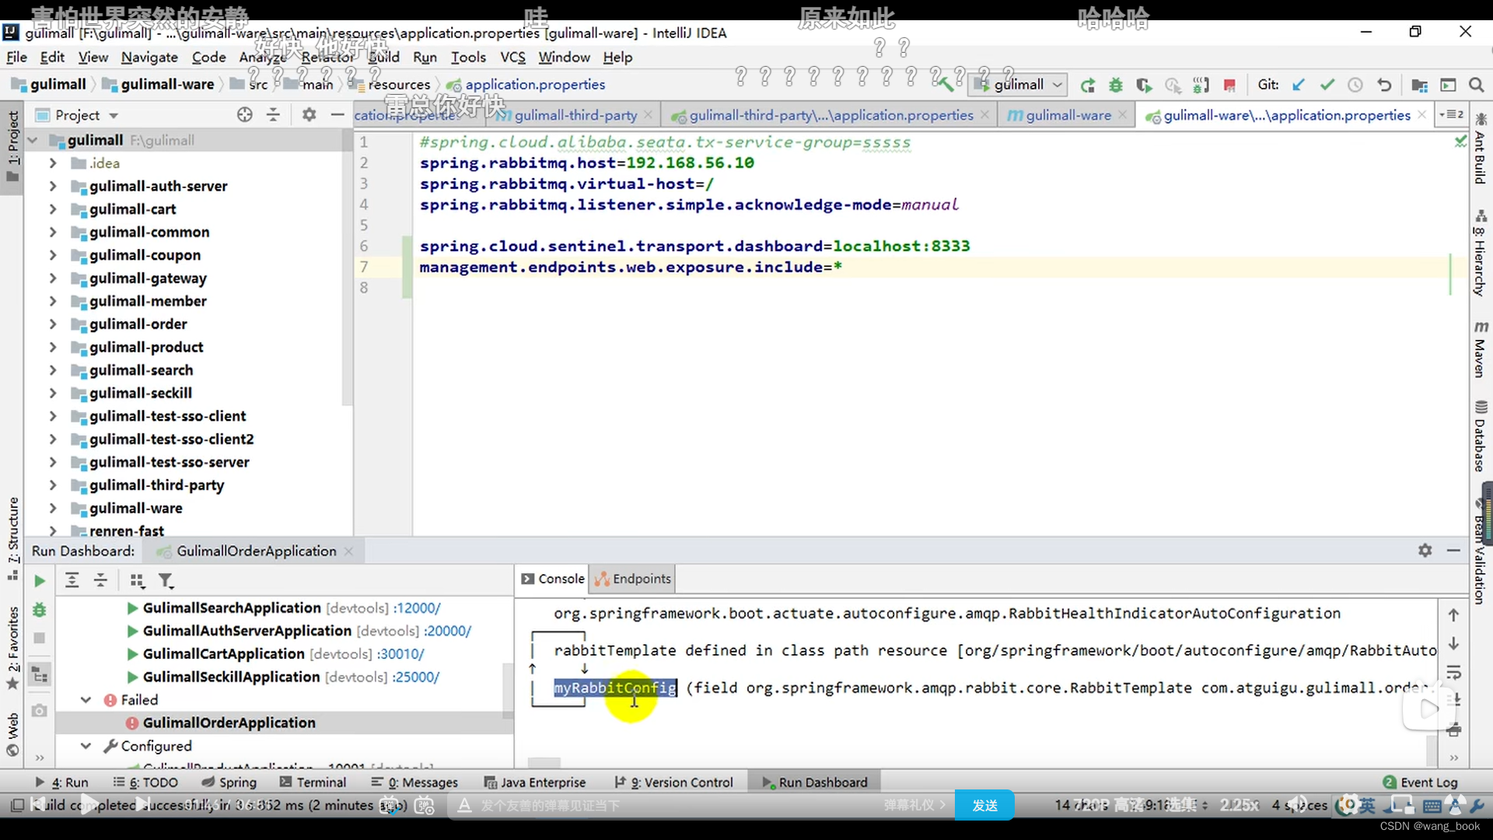Collapse root gulimall project node
This screenshot has height=840, width=1493.
coord(33,140)
